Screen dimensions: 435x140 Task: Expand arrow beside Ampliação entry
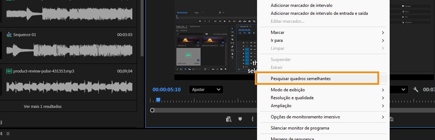point(383,106)
